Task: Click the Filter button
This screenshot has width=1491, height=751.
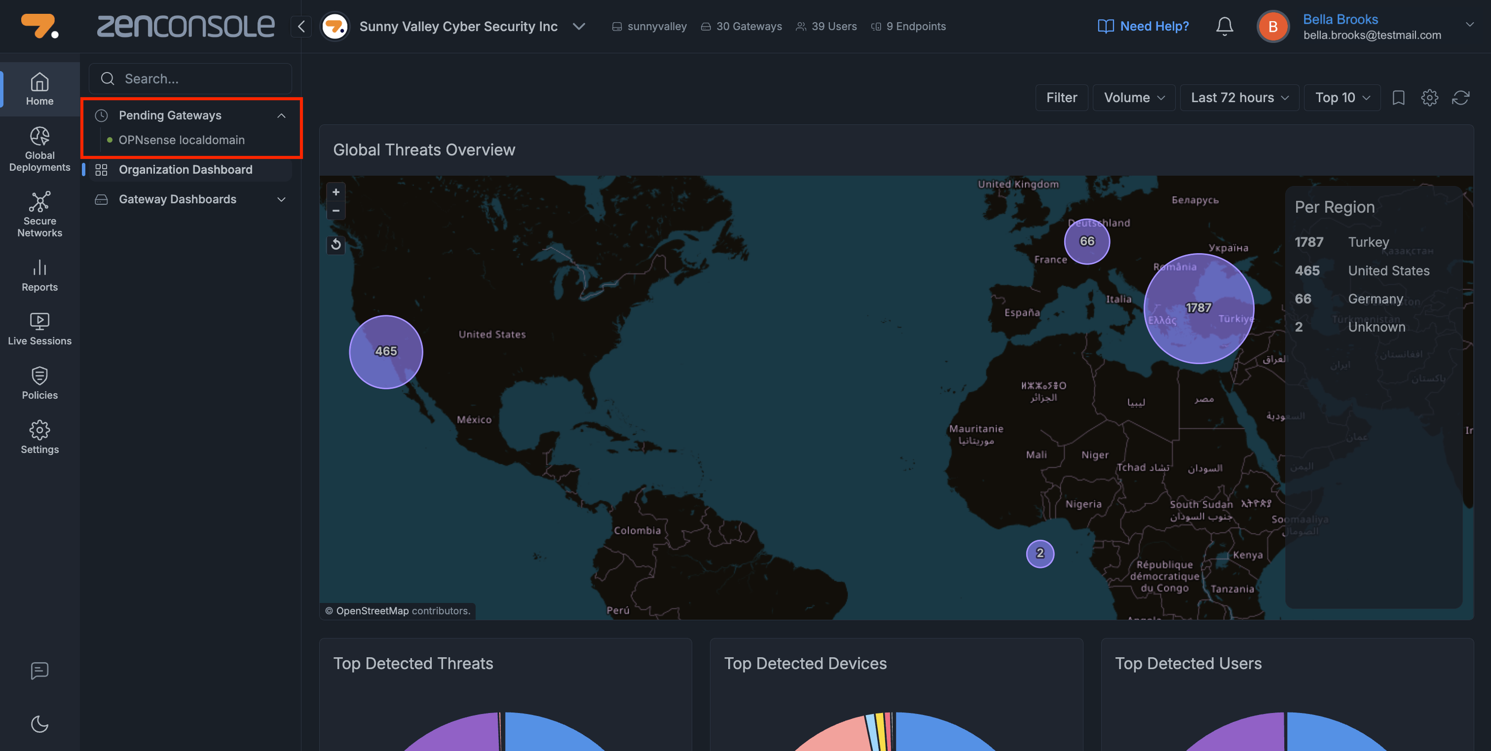Action: (x=1061, y=97)
